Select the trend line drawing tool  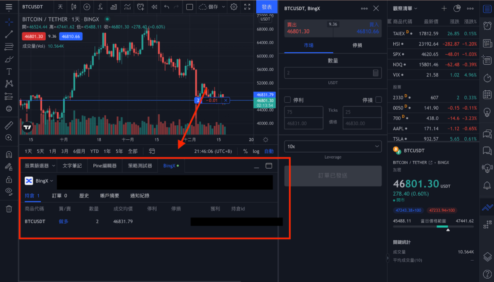(9, 35)
